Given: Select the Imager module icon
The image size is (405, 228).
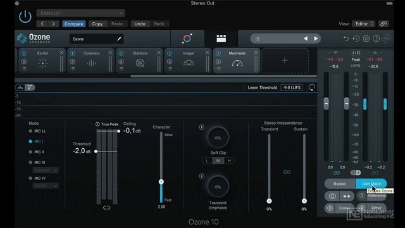Looking at the screenshot, I should click(x=189, y=63).
